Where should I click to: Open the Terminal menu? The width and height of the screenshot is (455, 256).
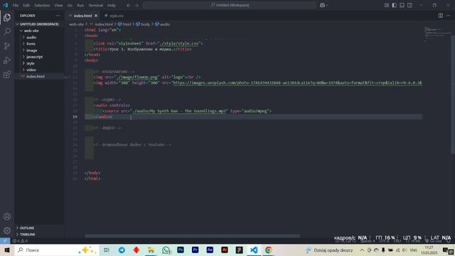coord(96,5)
